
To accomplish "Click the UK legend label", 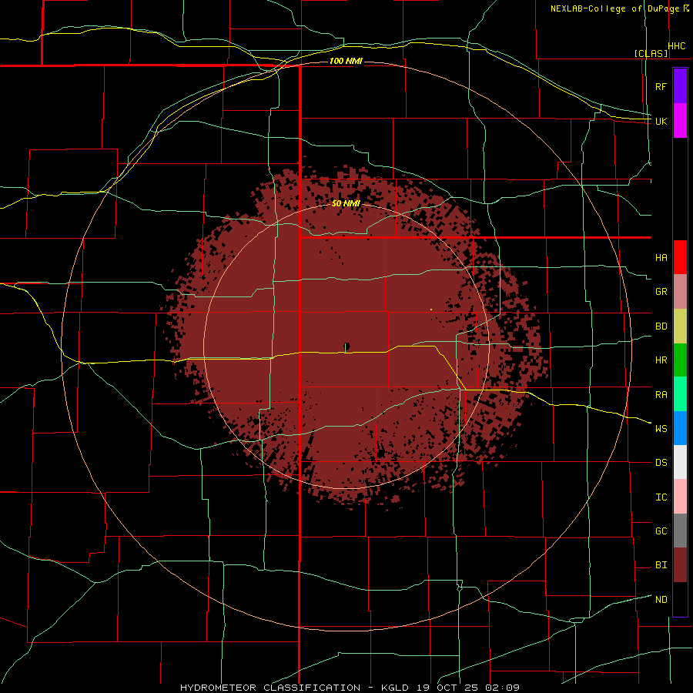I will (661, 121).
